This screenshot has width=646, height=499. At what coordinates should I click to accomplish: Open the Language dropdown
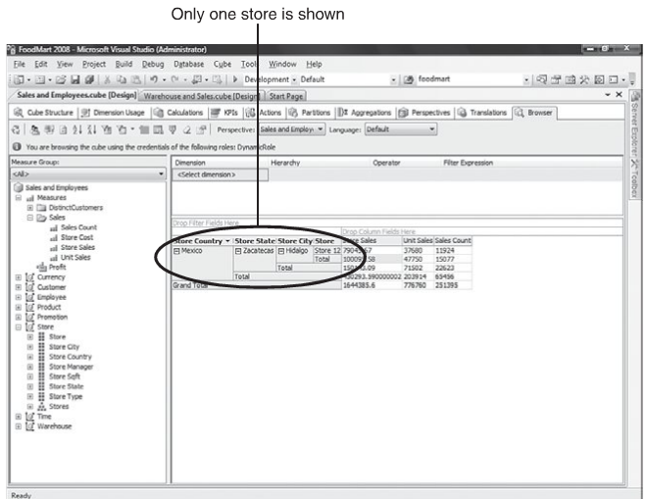click(431, 128)
